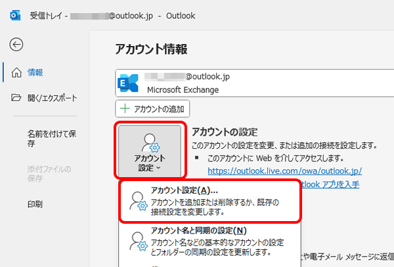Open the account selector showing @outlook.jp
394x267 pixels.
250,83
